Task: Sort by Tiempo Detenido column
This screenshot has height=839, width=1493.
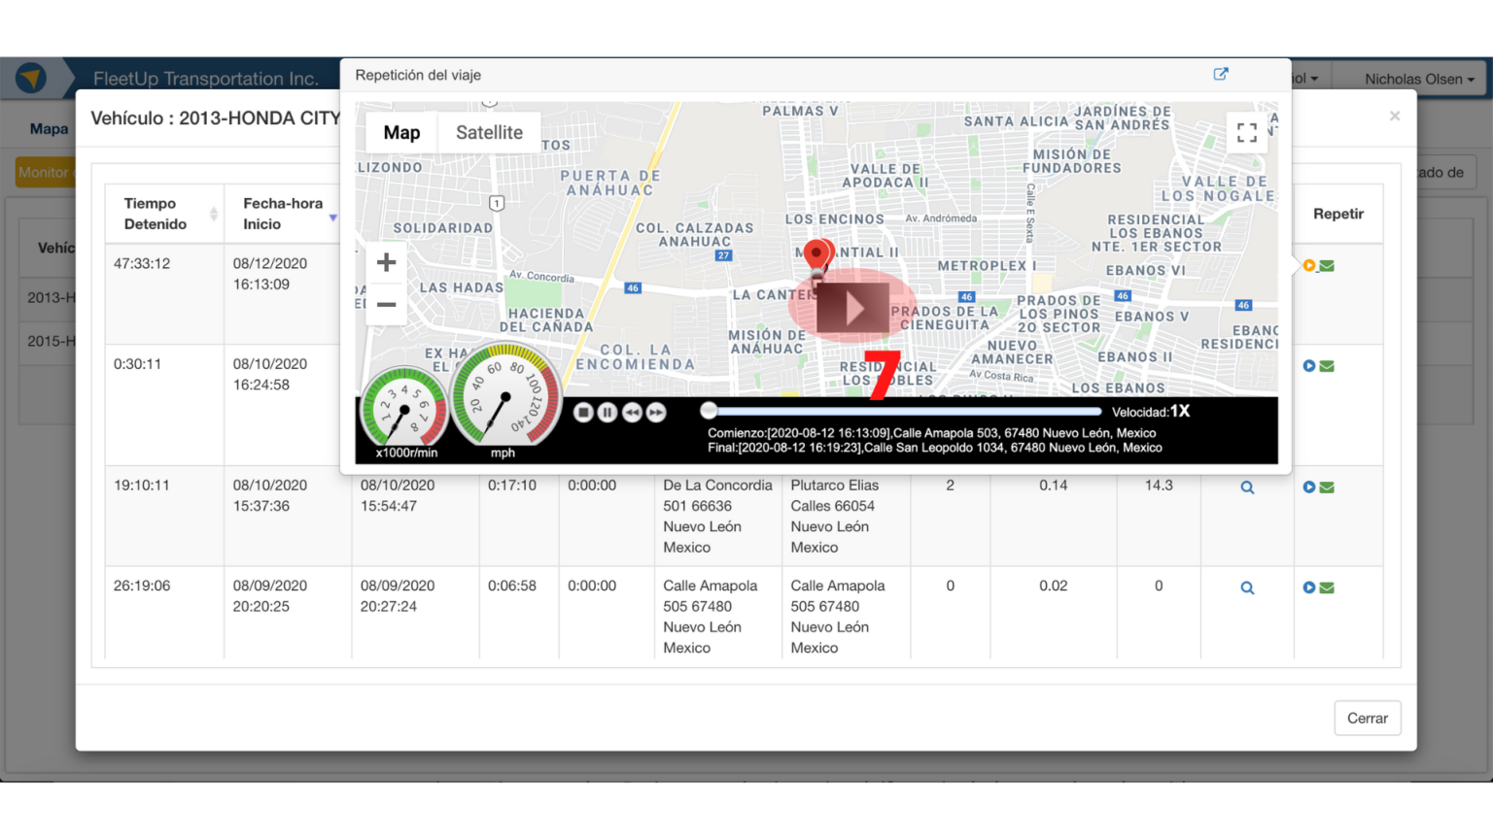Action: (163, 214)
